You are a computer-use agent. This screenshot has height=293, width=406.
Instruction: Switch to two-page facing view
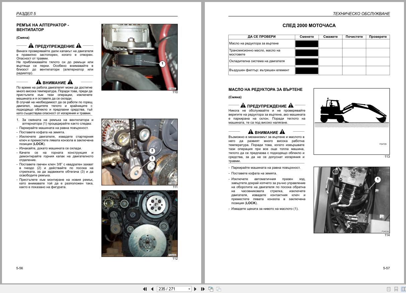click(x=403, y=289)
